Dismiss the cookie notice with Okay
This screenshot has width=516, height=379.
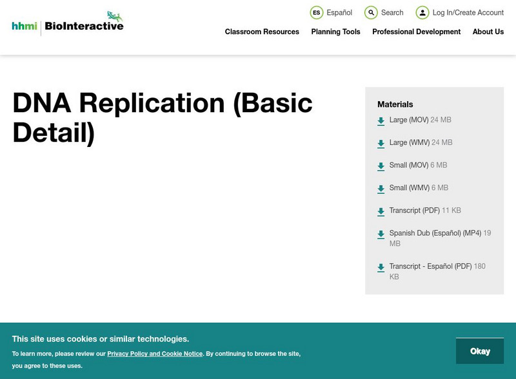(x=481, y=351)
